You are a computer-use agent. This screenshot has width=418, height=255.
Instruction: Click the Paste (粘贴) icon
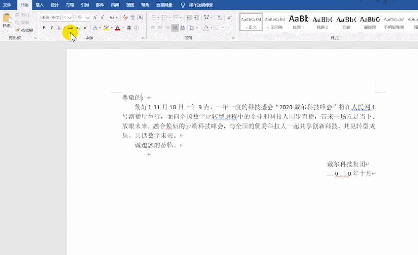(x=7, y=19)
